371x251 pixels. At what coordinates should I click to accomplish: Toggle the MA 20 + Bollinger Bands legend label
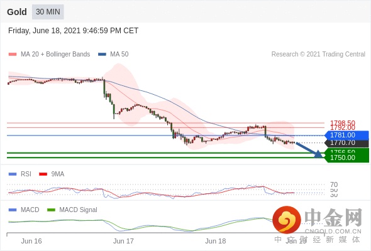coord(55,55)
